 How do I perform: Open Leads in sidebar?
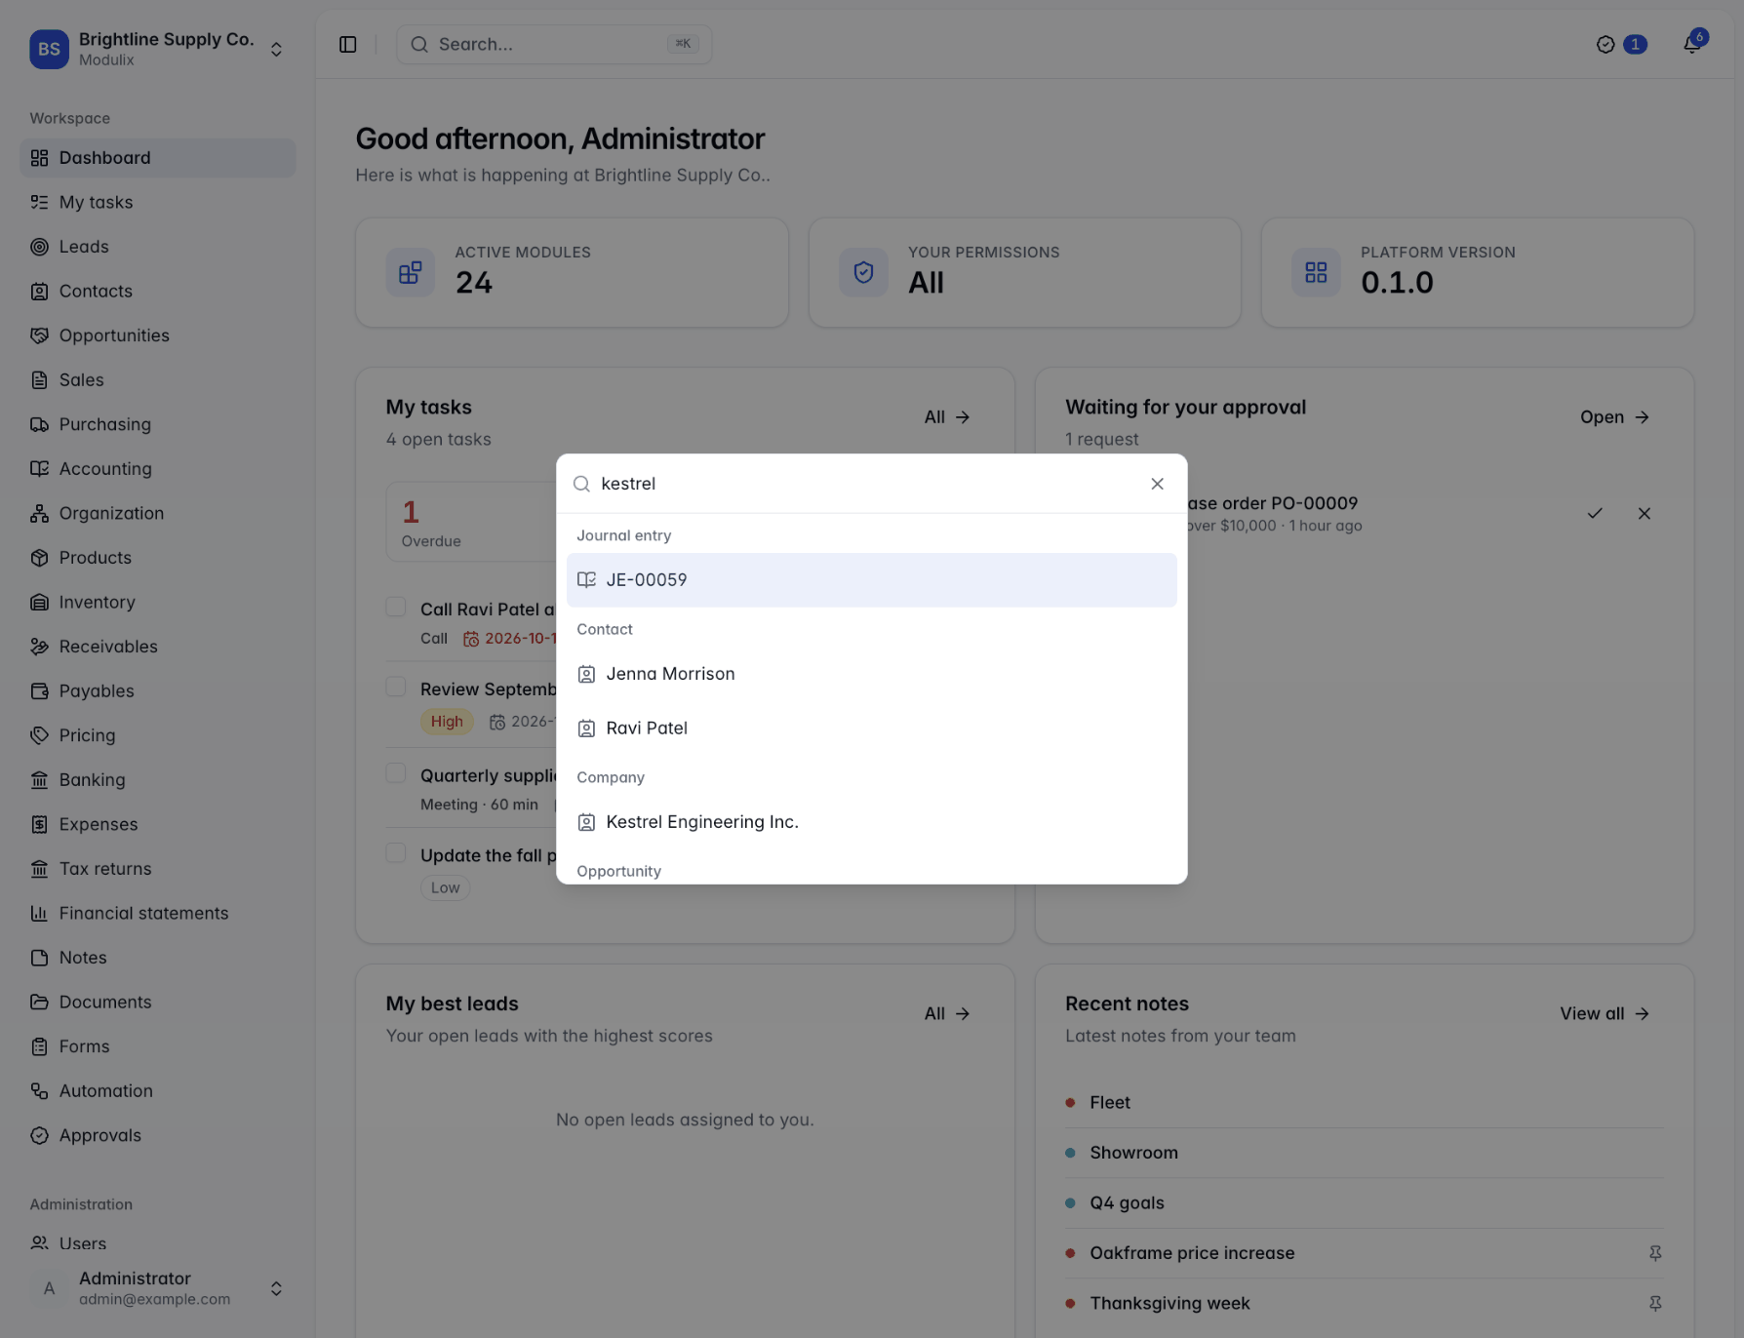click(x=157, y=247)
